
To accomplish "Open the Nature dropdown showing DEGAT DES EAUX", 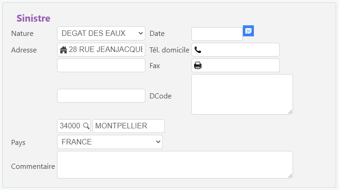I will click(101, 34).
